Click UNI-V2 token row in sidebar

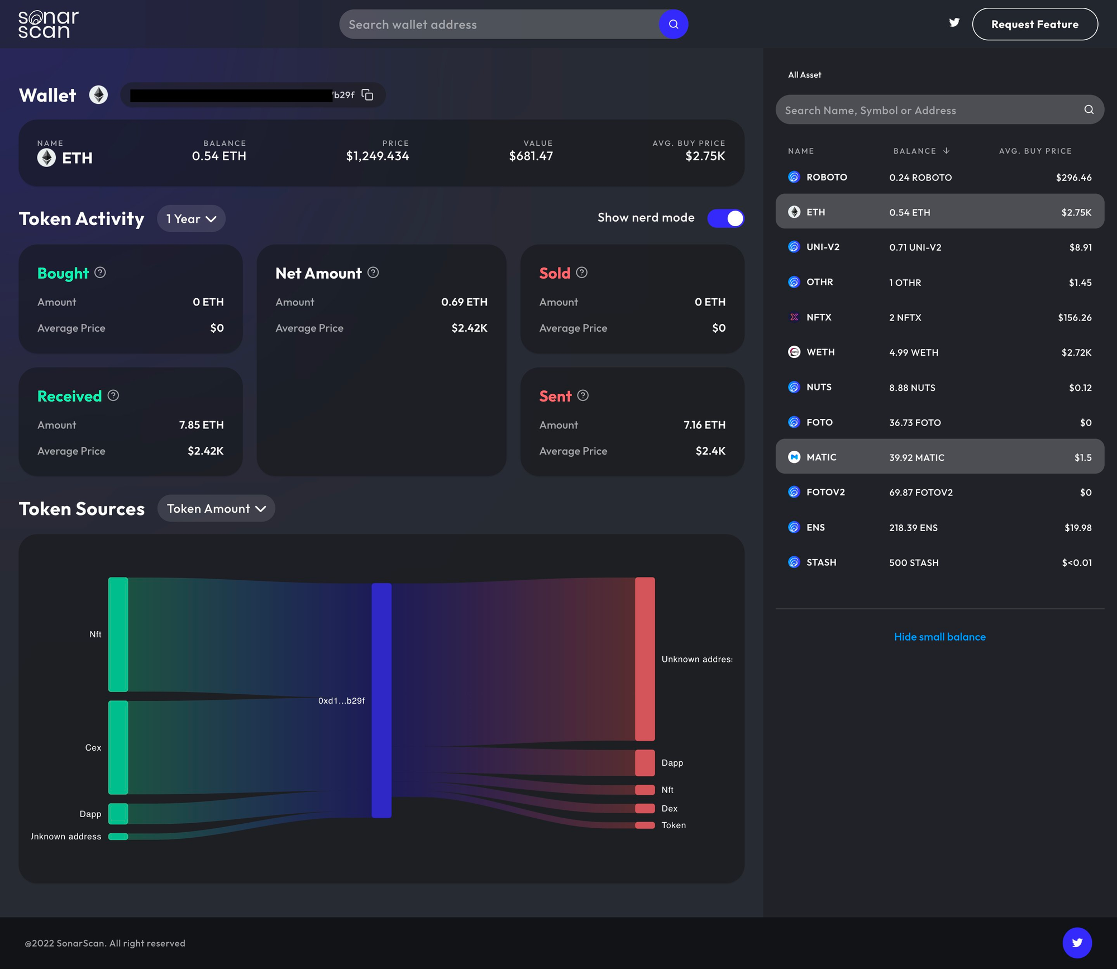pyautogui.click(x=939, y=246)
